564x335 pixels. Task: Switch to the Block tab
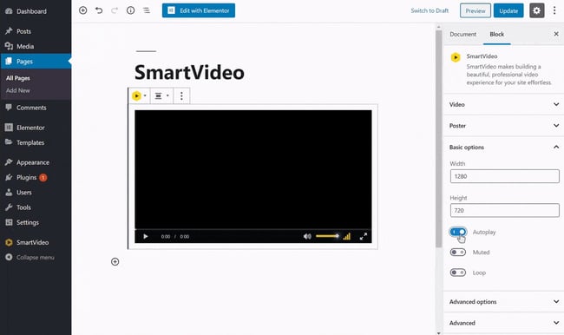click(496, 34)
